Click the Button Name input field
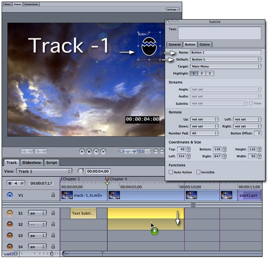Viewport: 271px width, 259px height. [x=225, y=52]
